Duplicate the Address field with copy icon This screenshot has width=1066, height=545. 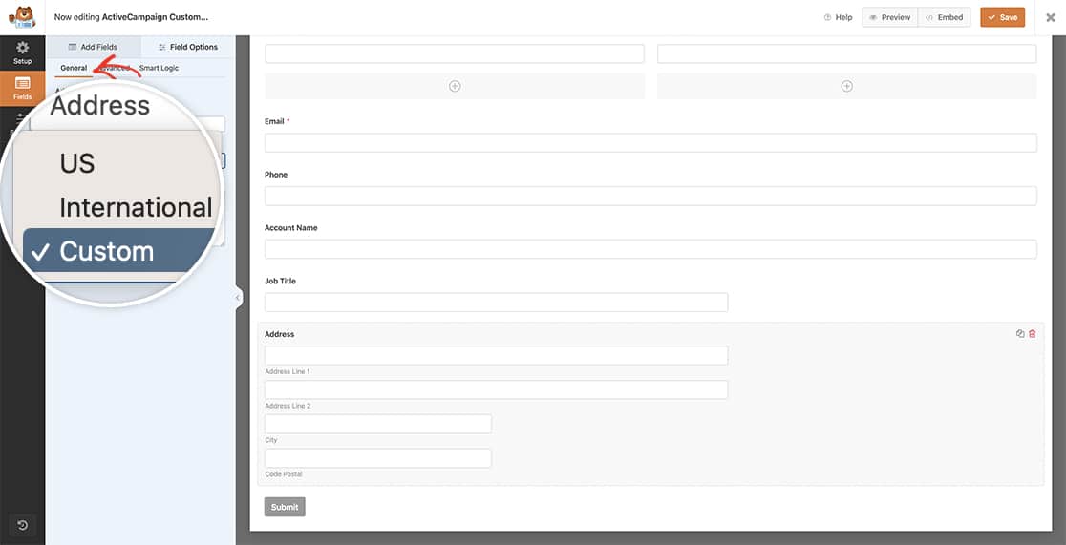(1020, 334)
